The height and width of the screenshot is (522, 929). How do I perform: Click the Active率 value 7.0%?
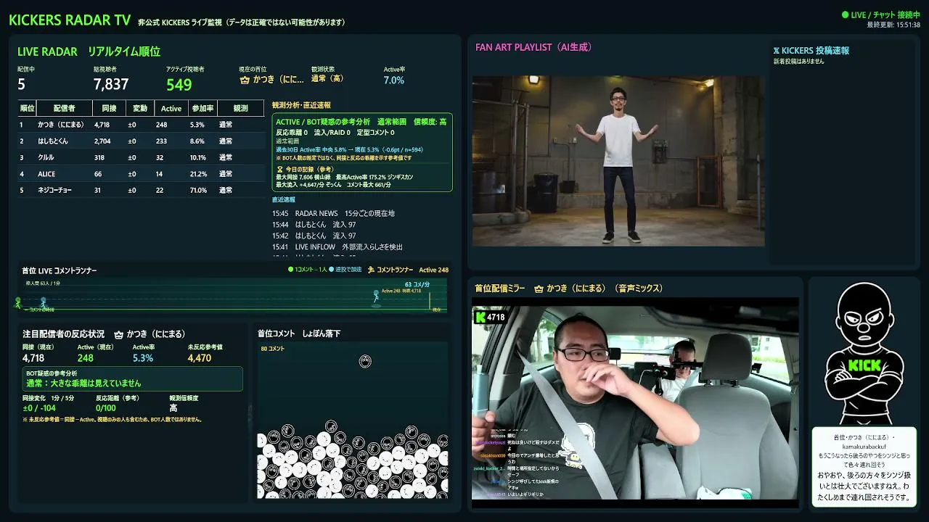(394, 80)
